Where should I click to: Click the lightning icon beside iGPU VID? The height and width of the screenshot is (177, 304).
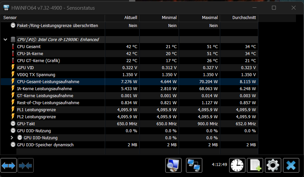tap(13, 67)
